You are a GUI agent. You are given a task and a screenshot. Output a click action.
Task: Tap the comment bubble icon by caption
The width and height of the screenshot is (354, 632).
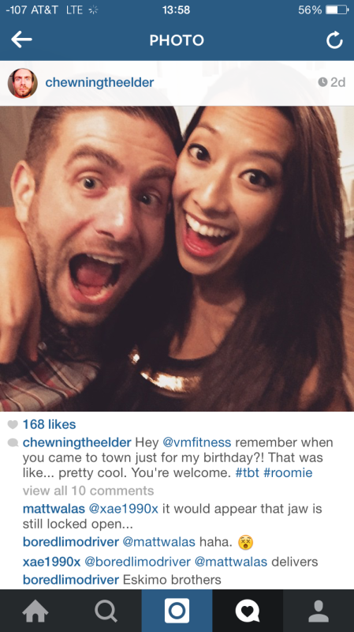[13, 443]
